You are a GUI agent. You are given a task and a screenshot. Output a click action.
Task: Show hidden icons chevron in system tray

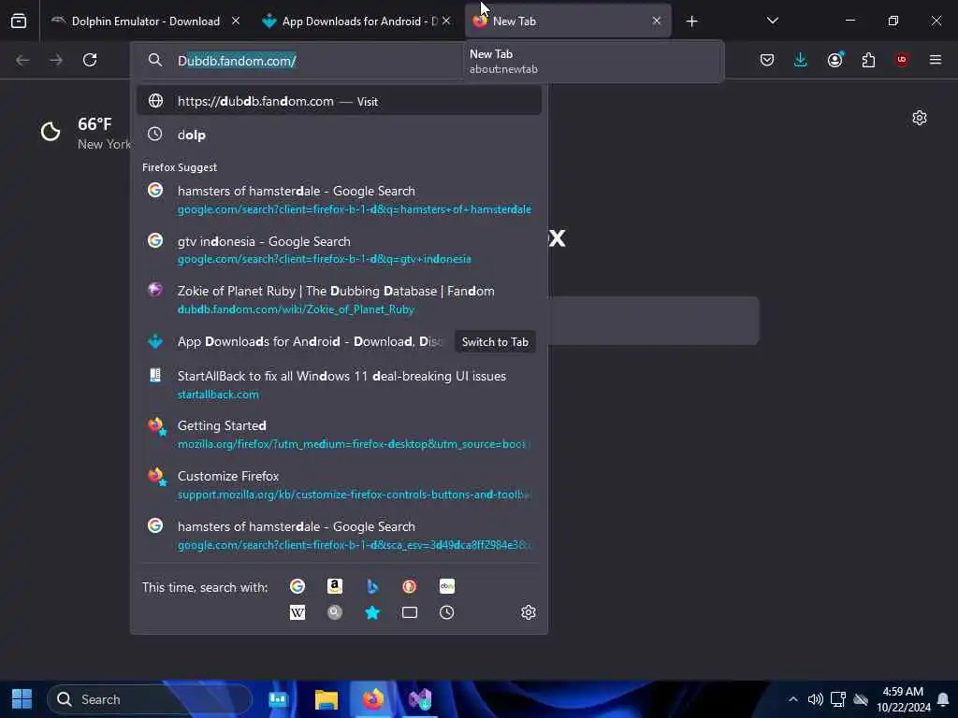[x=792, y=699]
